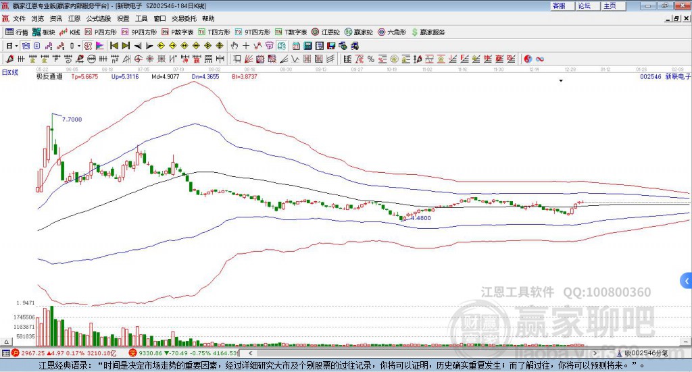The image size is (692, 372).
Task: Click the colored flag chart icon
Action: point(100,46)
